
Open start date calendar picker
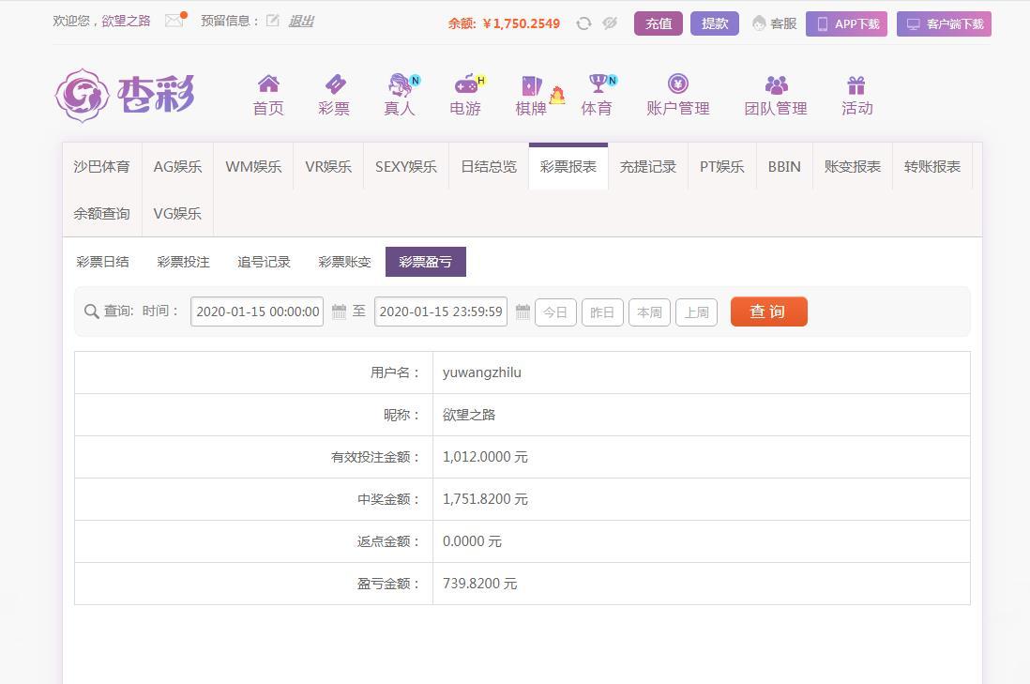340,312
